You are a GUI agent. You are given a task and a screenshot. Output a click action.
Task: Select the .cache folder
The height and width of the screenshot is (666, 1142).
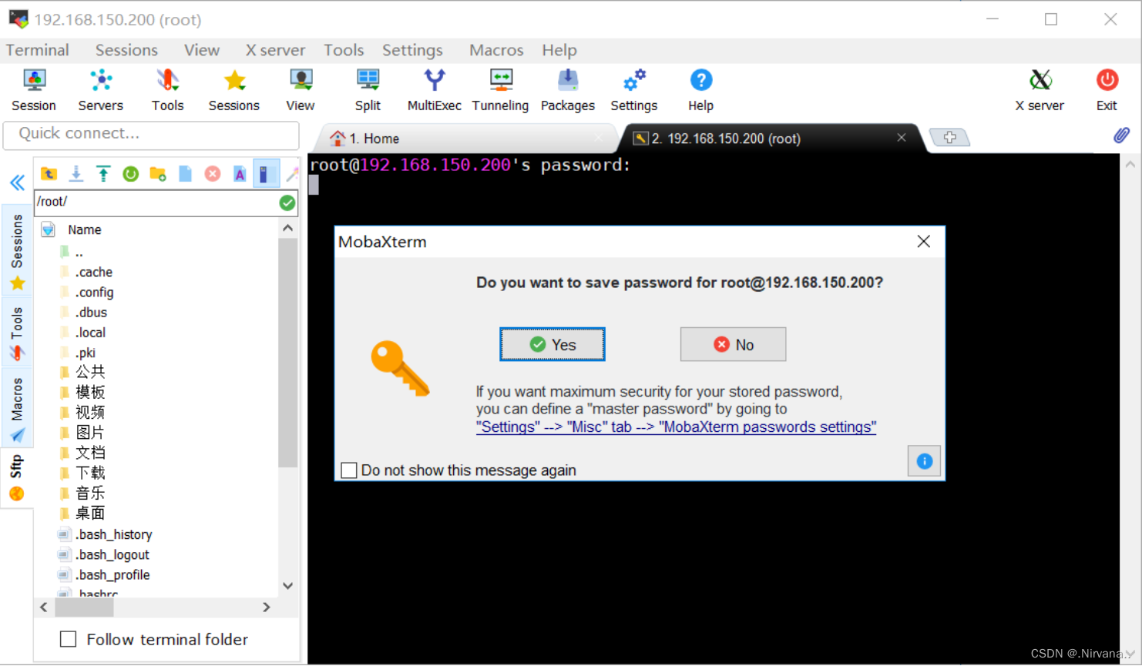pos(86,273)
